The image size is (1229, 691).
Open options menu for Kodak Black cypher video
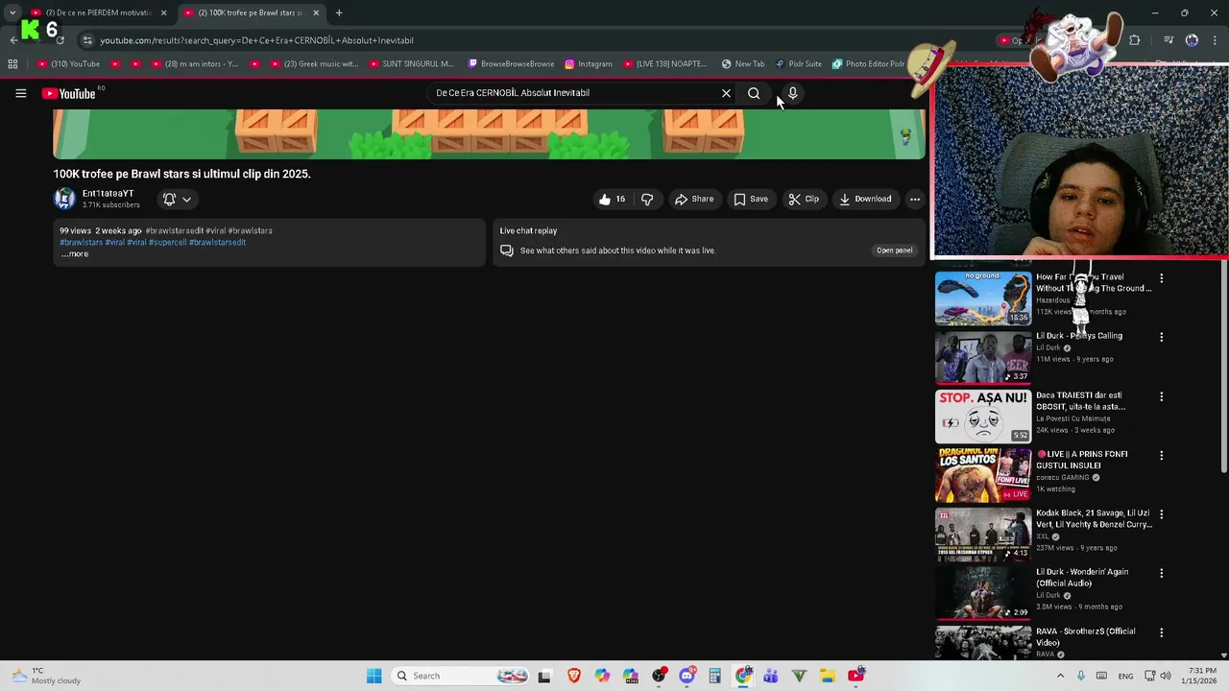pos(1161,514)
